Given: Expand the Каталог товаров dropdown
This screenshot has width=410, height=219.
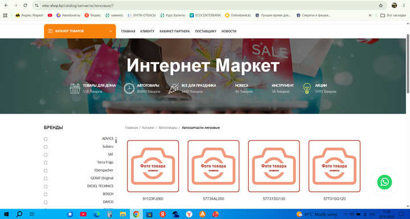Looking at the screenshot, I should (x=80, y=31).
